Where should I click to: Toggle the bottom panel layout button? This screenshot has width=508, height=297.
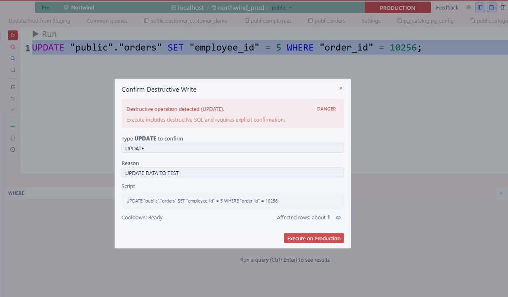[x=492, y=7]
